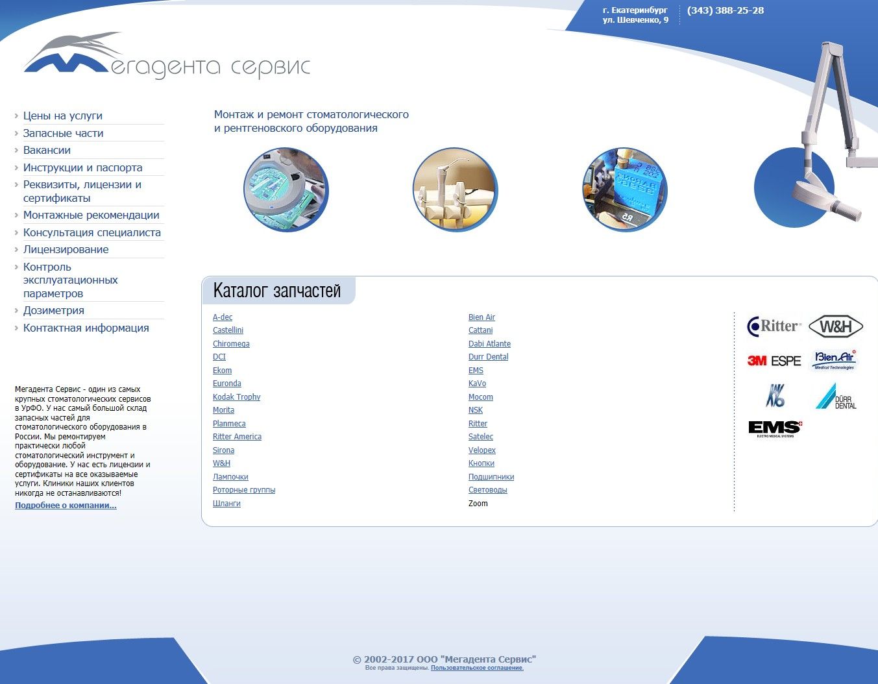This screenshot has height=684, width=878.
Task: Click the 3M ESPE brand logo
Action: pos(774,360)
